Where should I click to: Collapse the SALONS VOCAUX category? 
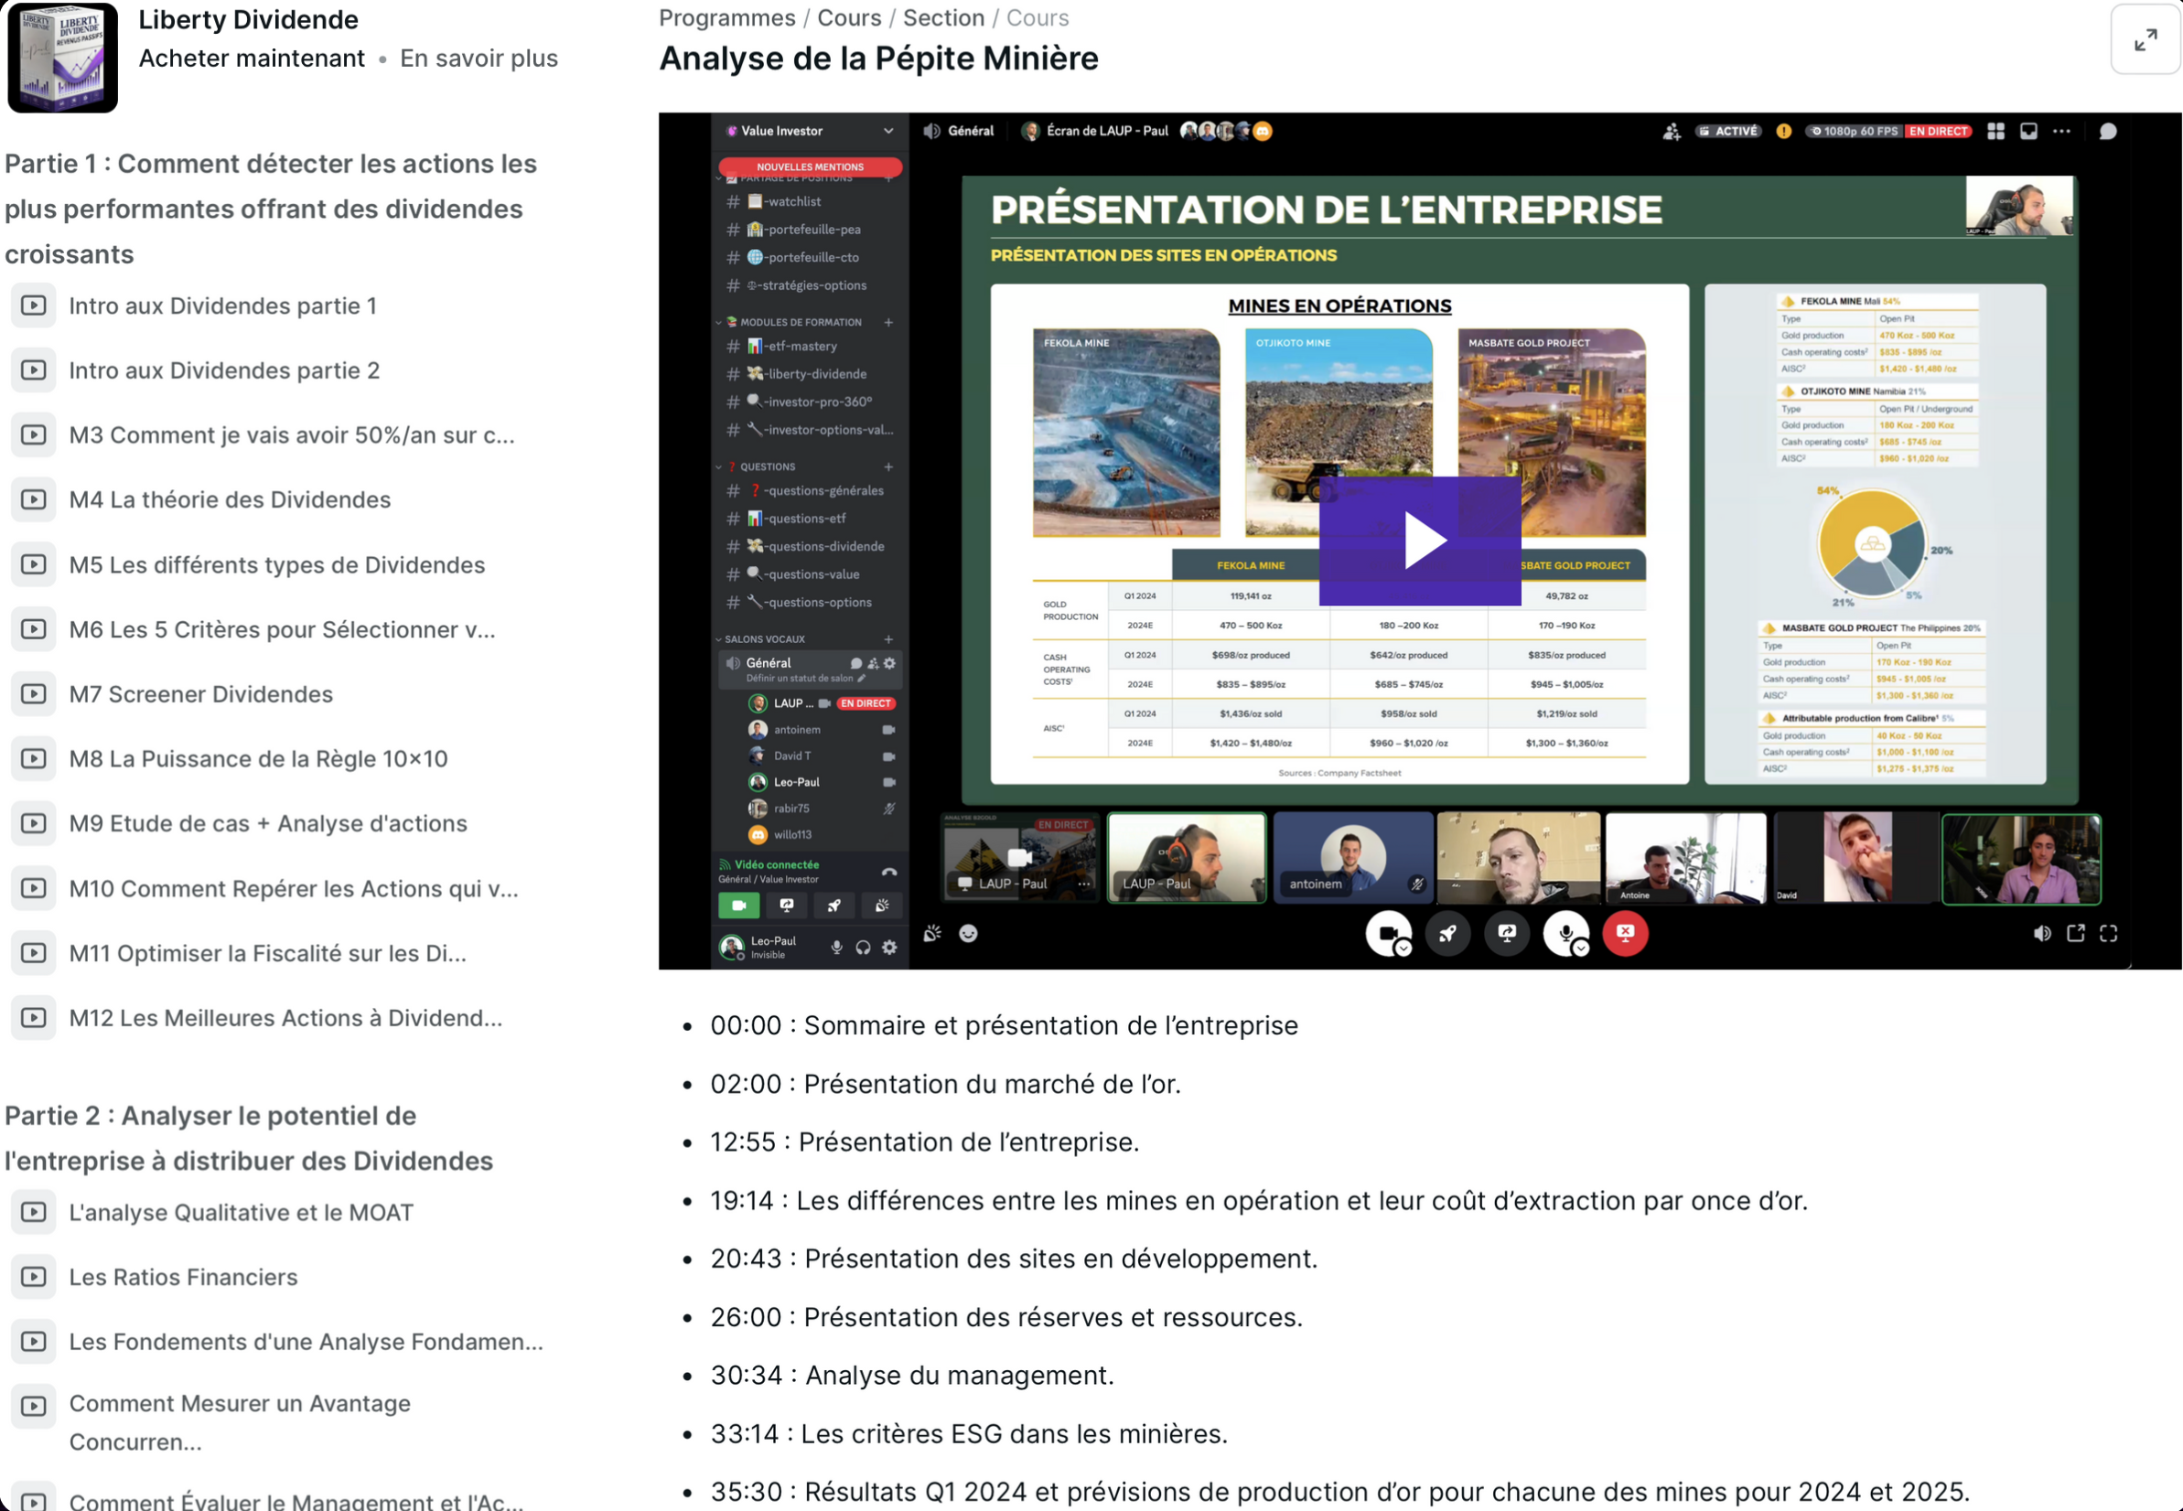pos(763,640)
